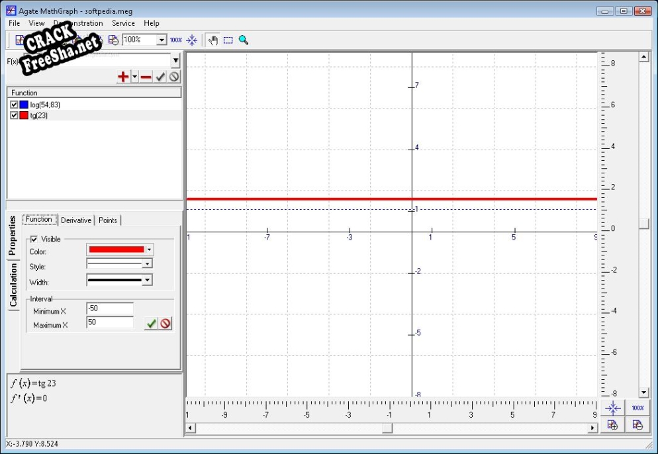This screenshot has width=658, height=454.
Task: Expand the line Style dropdown
Action: point(148,264)
